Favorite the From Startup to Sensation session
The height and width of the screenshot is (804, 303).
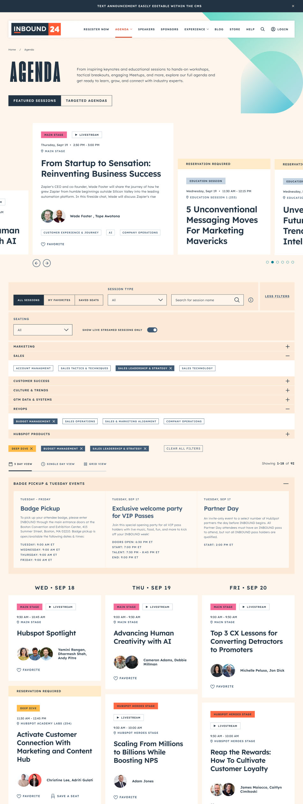pyautogui.click(x=53, y=244)
